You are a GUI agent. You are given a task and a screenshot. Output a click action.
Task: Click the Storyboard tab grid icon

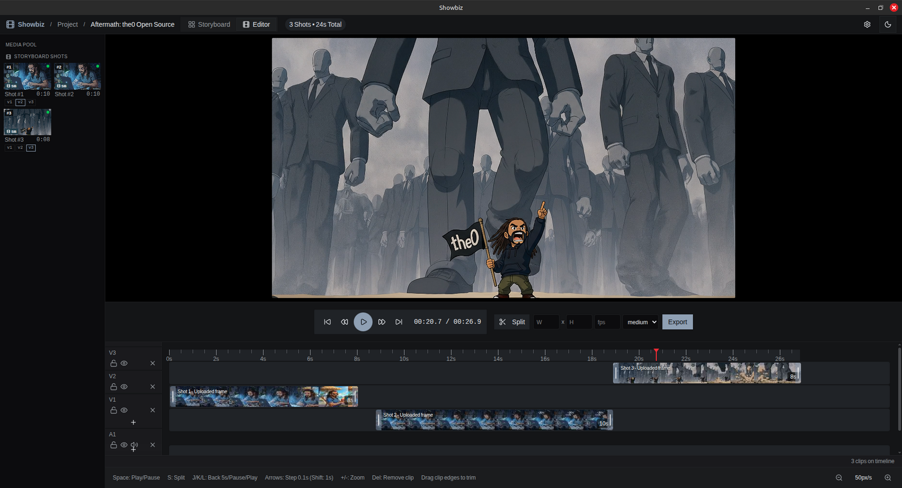[x=192, y=24]
